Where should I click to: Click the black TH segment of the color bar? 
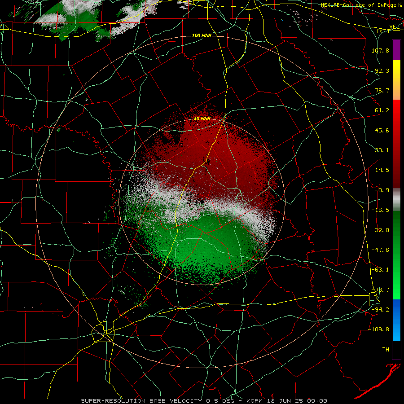tap(396, 350)
